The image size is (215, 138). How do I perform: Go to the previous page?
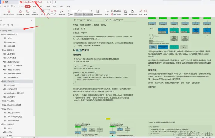pos(69,11)
